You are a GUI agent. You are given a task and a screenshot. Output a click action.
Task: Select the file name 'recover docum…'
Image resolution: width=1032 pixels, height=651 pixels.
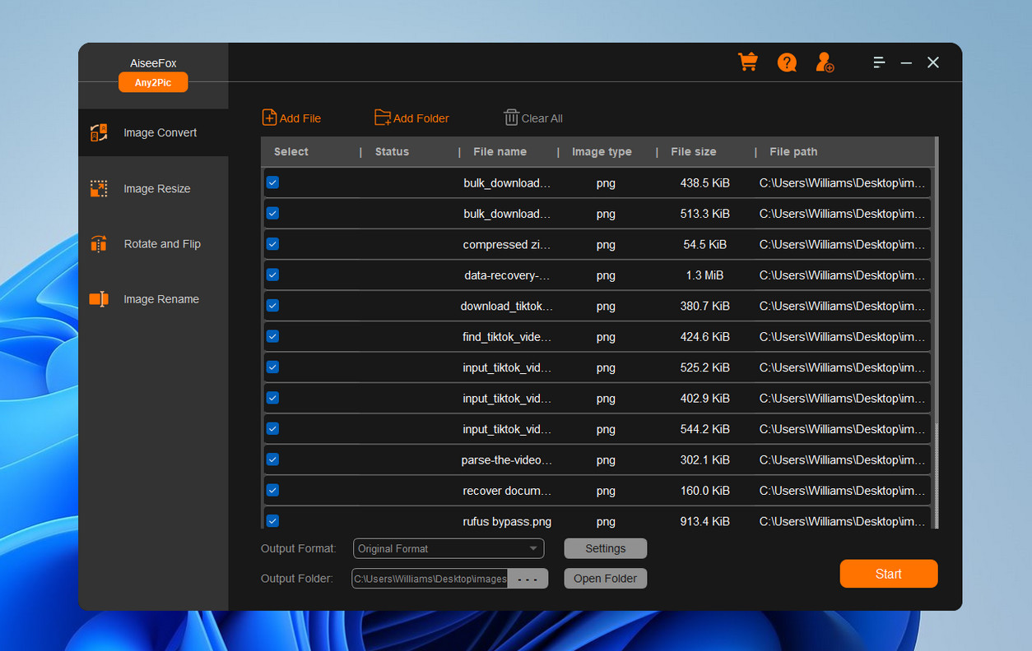click(x=507, y=491)
